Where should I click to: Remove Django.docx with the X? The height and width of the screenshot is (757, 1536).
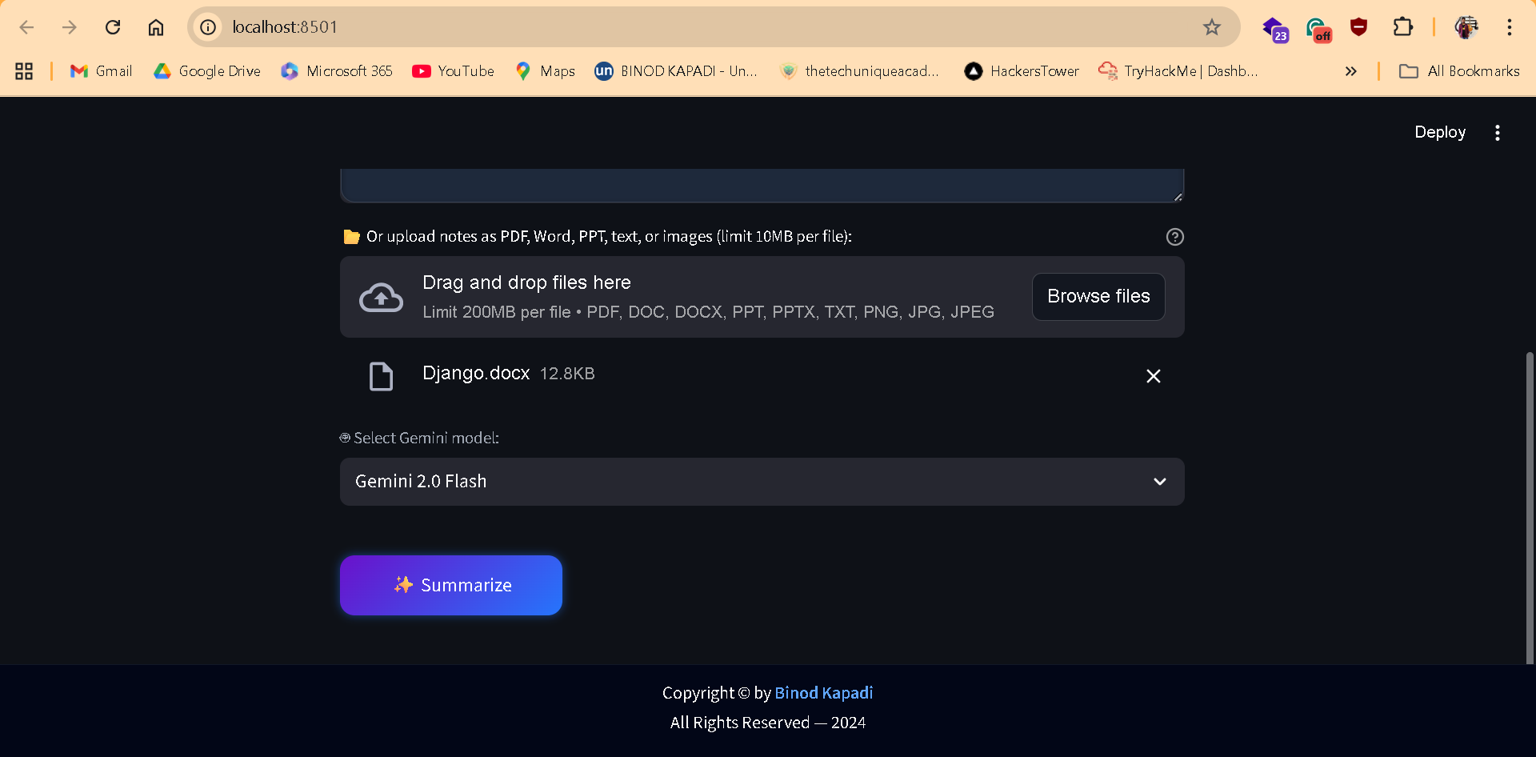point(1153,375)
